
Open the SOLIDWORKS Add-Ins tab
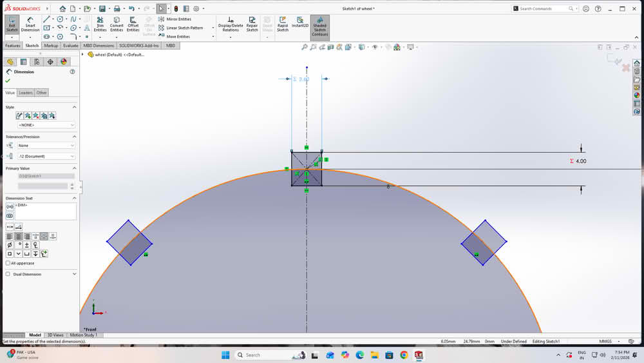139,46
